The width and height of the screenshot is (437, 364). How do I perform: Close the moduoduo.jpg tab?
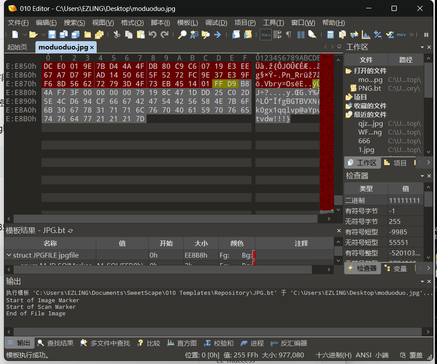point(92,47)
